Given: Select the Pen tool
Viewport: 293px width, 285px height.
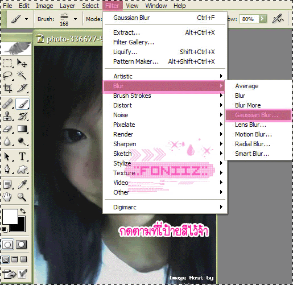Looking at the screenshot, I should pos(7,169).
